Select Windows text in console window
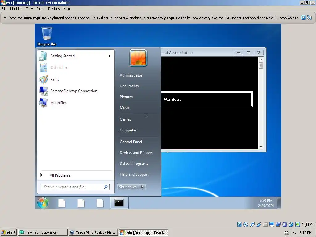This screenshot has height=237, width=316. [173, 99]
